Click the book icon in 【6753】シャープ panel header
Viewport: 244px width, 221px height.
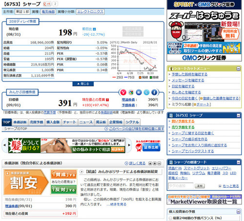[x=171, y=115]
